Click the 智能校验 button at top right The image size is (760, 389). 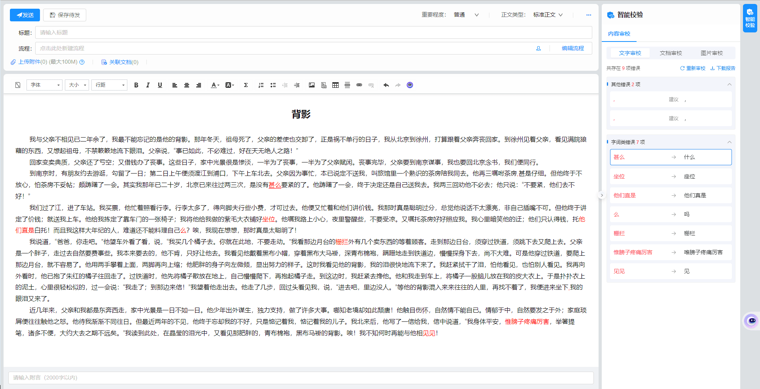coord(750,18)
